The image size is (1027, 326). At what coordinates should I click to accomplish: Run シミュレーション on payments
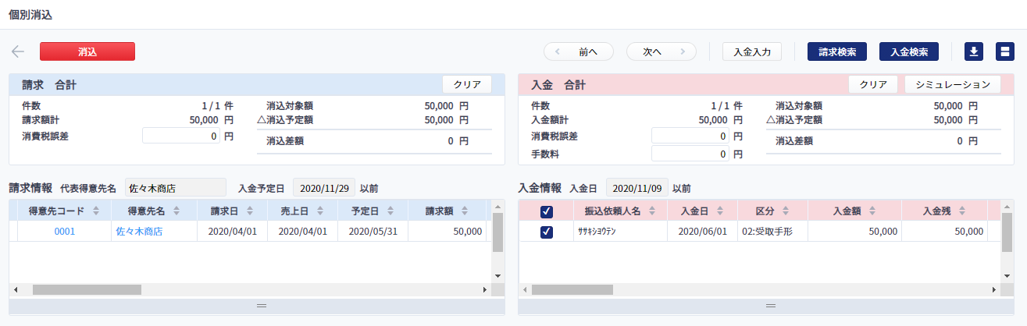(953, 84)
